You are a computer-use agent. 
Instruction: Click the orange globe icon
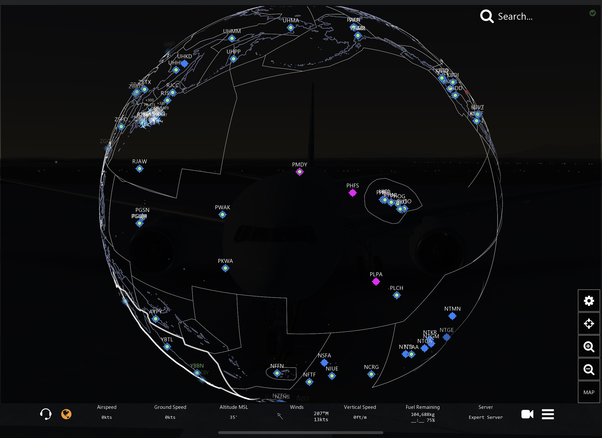[66, 414]
